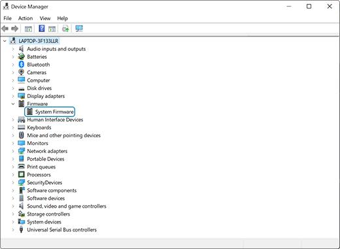
Task: Click the Disk drives icon
Action: coord(22,89)
